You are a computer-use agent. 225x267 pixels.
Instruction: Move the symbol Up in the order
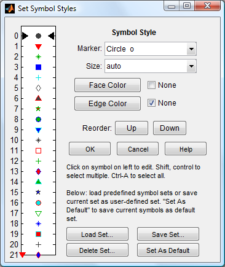tap(132, 128)
